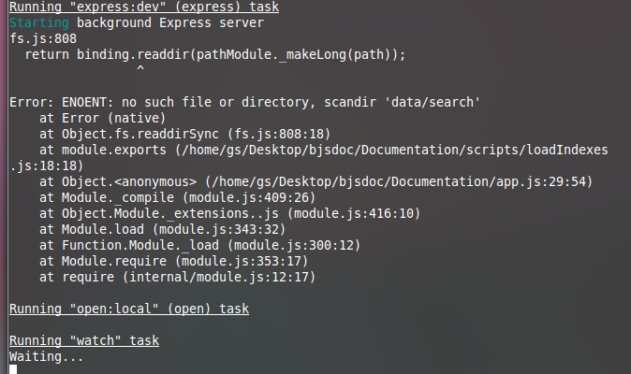Click 'return binding.readdir' code line
The width and height of the screenshot is (631, 374).
[215, 54]
